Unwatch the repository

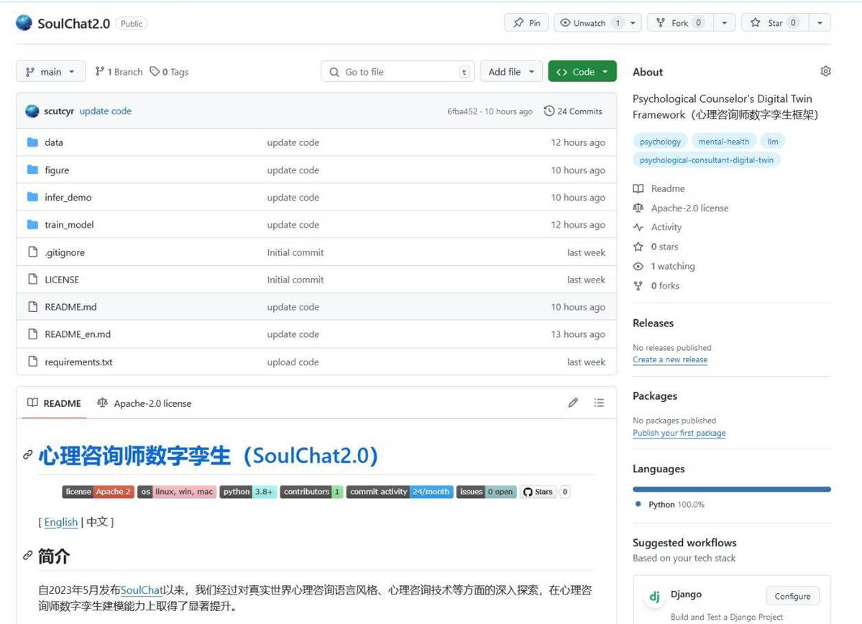pos(589,22)
